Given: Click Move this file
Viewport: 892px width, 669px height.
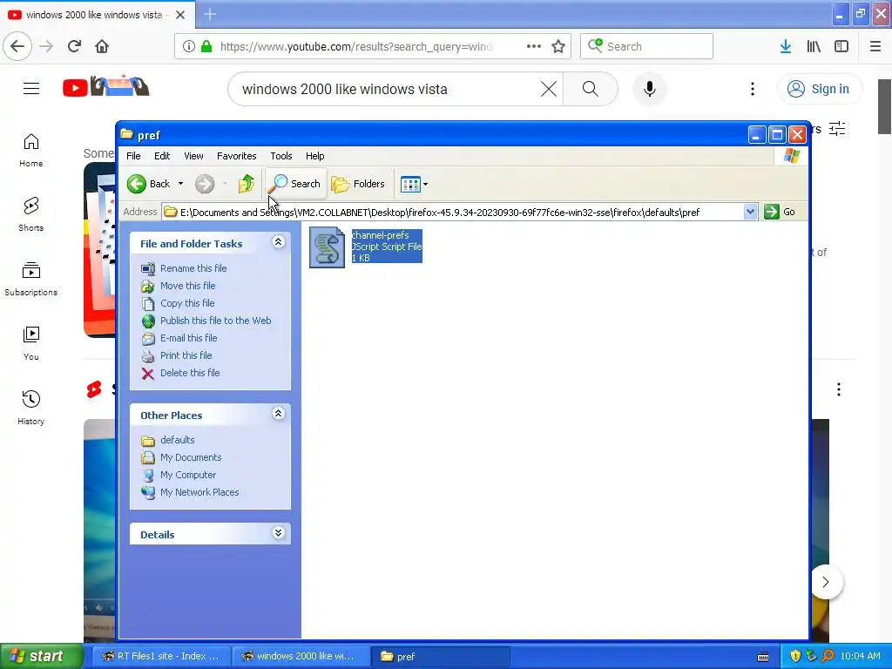Looking at the screenshot, I should pyautogui.click(x=188, y=286).
